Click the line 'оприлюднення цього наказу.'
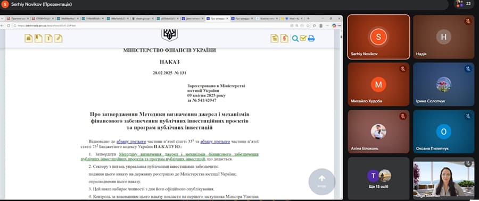The image size is (479, 201). coord(114,181)
